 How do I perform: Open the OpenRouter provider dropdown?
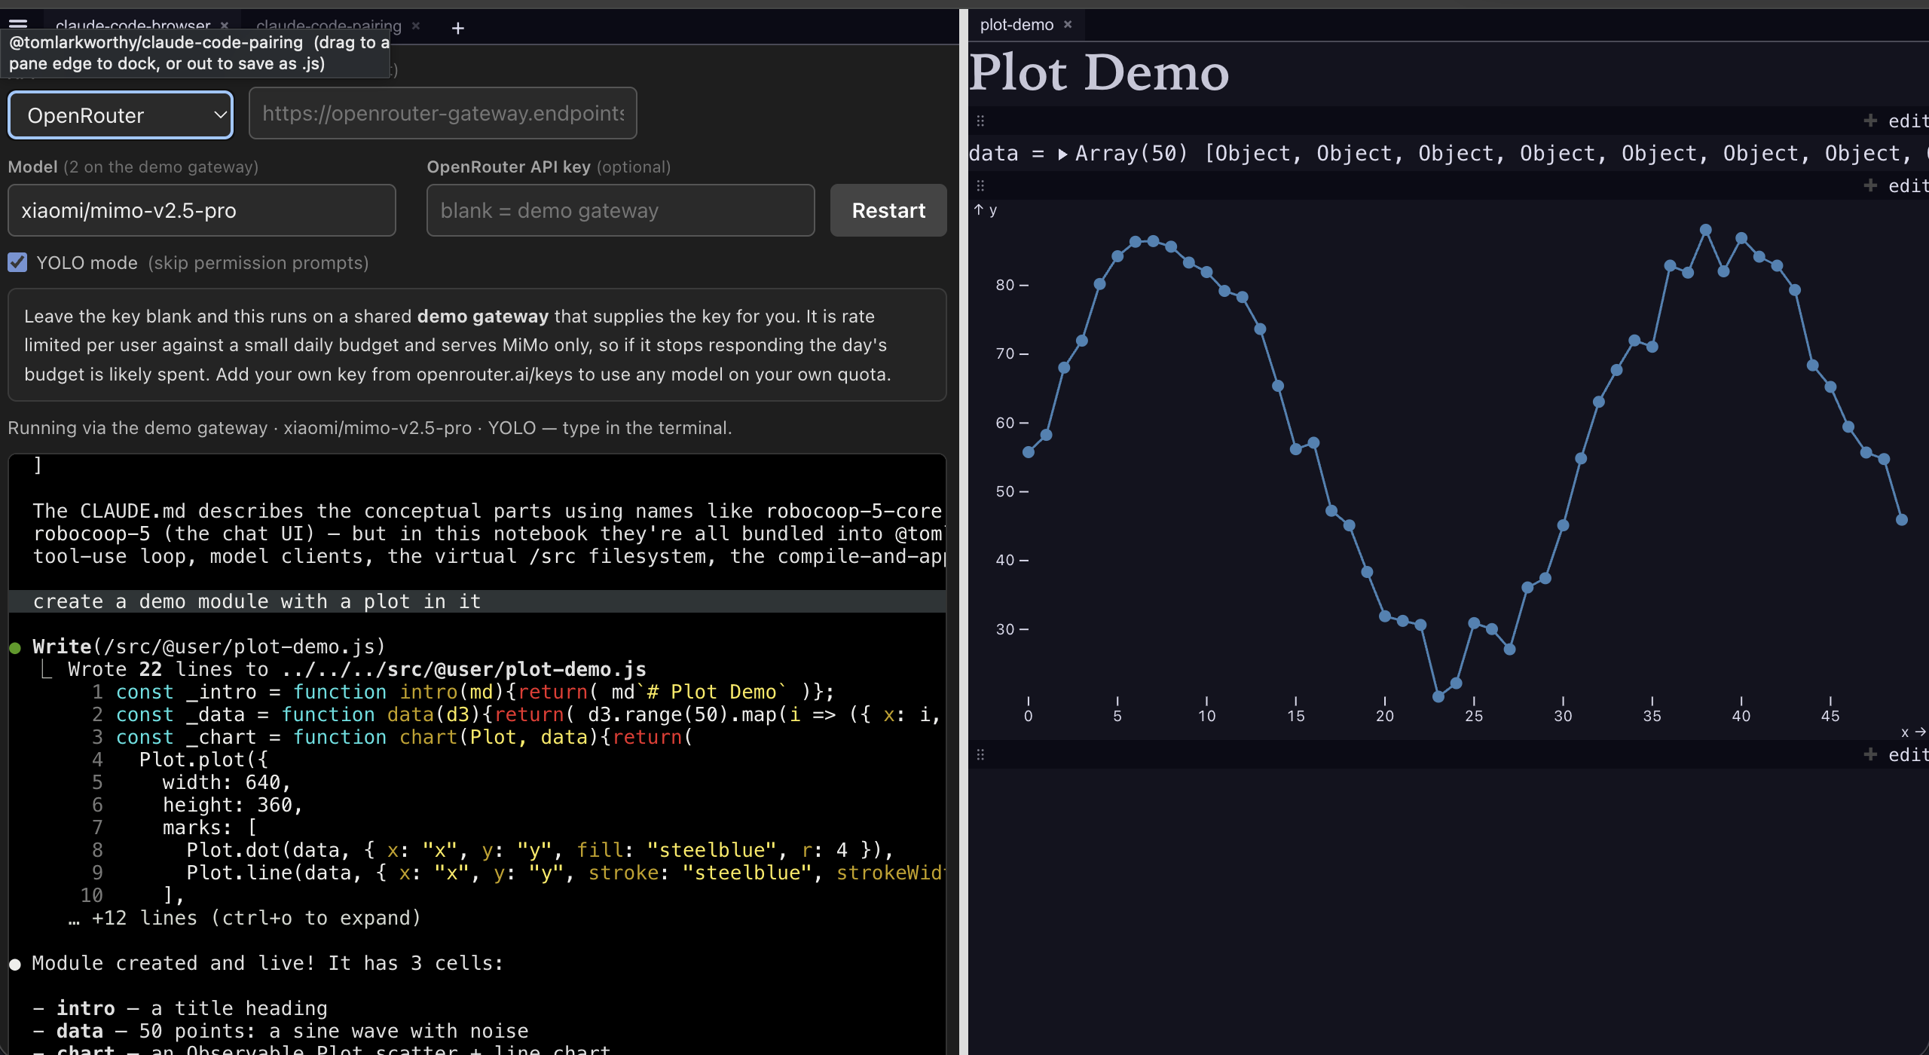click(x=121, y=115)
